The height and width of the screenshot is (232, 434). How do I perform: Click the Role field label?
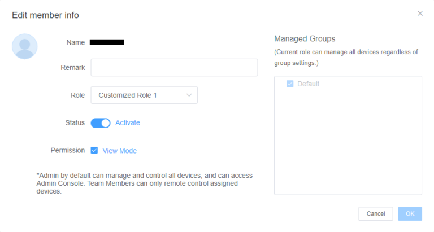click(78, 95)
